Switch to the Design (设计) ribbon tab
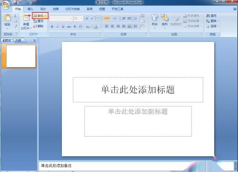Screen dimensions: 238x172 pyautogui.click(x=43, y=9)
